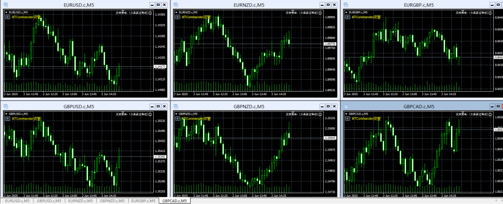503x204 pixels.
Task: Click the GBPCAD chart window title icon
Action: (x=346, y=106)
